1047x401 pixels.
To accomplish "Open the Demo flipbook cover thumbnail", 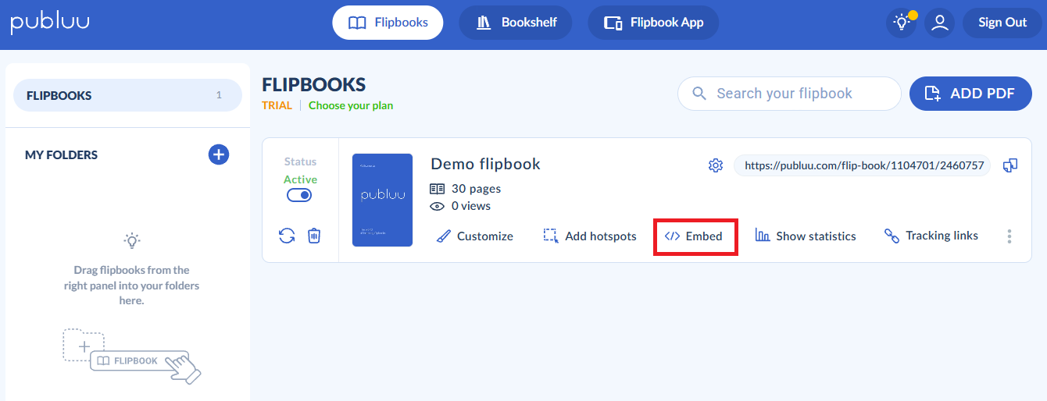I will pyautogui.click(x=382, y=200).
